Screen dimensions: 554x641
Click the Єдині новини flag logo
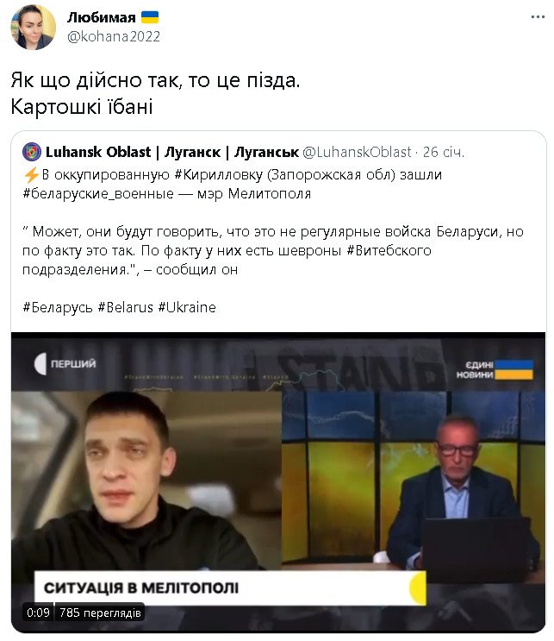495,369
